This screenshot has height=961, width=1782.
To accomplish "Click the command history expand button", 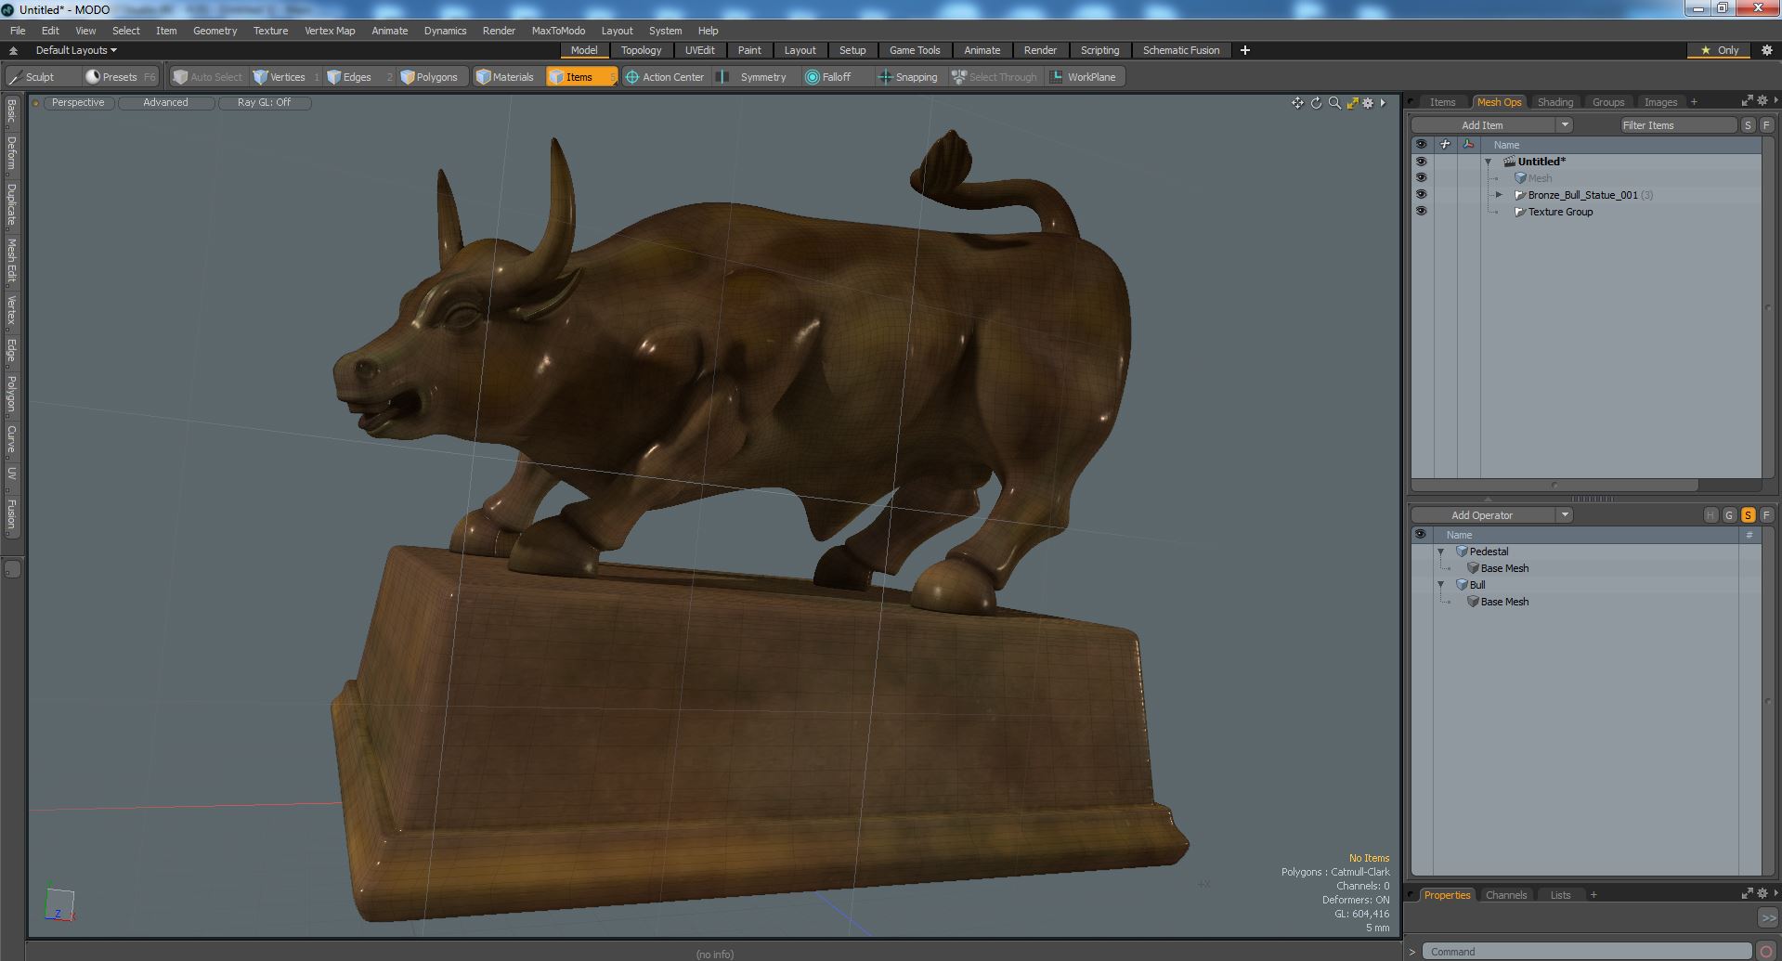I will coord(1767,917).
